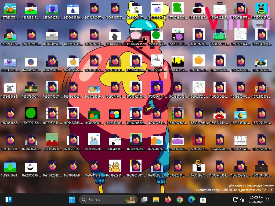275x206 pixels.
Task: Click the taskbar Search box
Action: point(108,200)
